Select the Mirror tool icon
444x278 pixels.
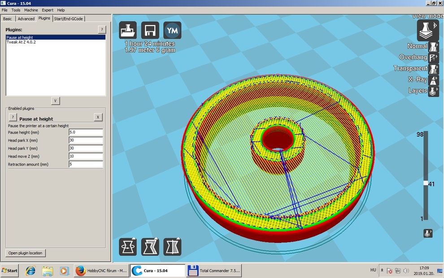tap(172, 247)
